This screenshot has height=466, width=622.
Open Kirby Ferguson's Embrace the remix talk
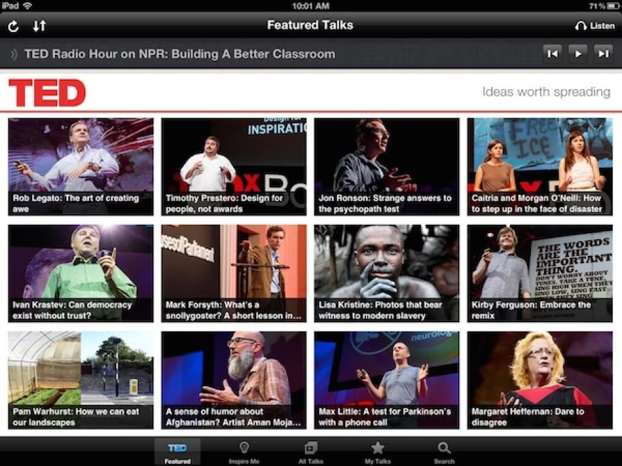(x=540, y=273)
